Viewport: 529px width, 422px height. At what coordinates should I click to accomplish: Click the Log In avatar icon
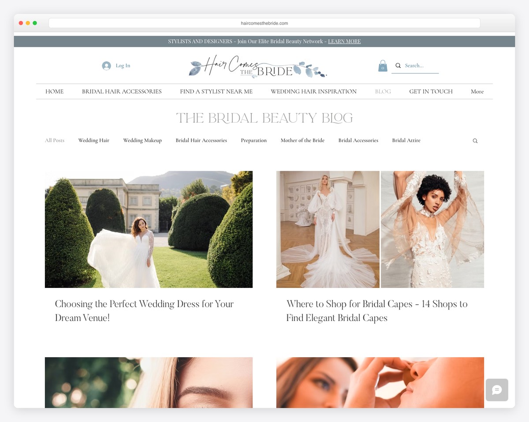[x=106, y=65]
